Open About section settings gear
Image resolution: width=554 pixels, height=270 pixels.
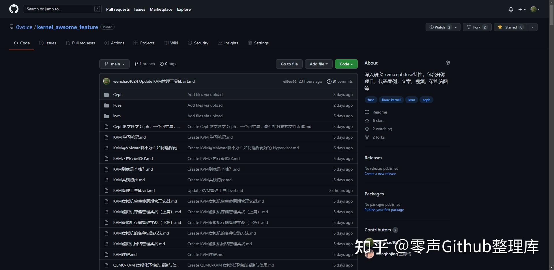click(448, 63)
